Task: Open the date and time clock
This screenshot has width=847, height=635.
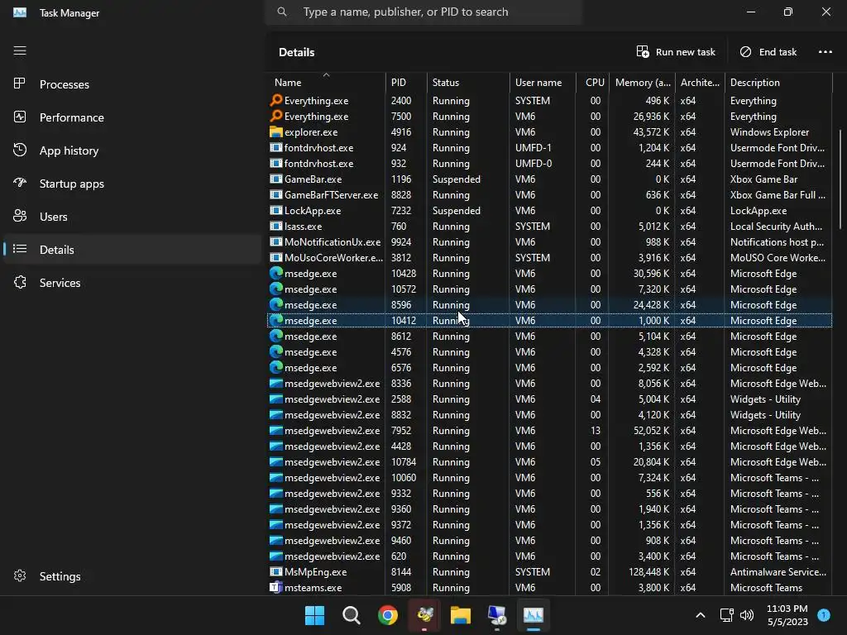Action: coord(787,615)
